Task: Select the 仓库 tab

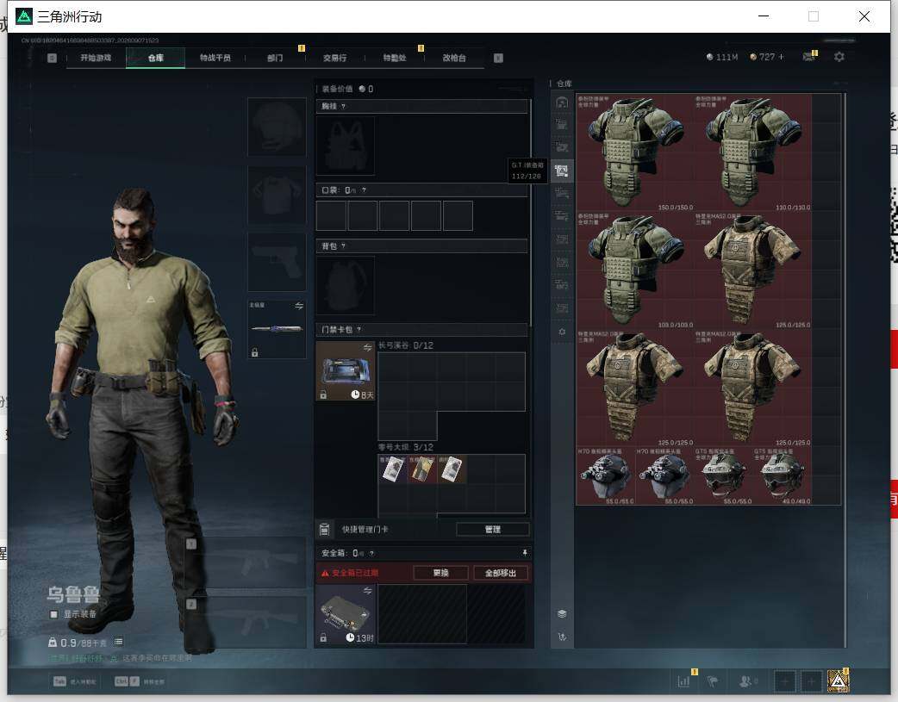Action: 155,58
